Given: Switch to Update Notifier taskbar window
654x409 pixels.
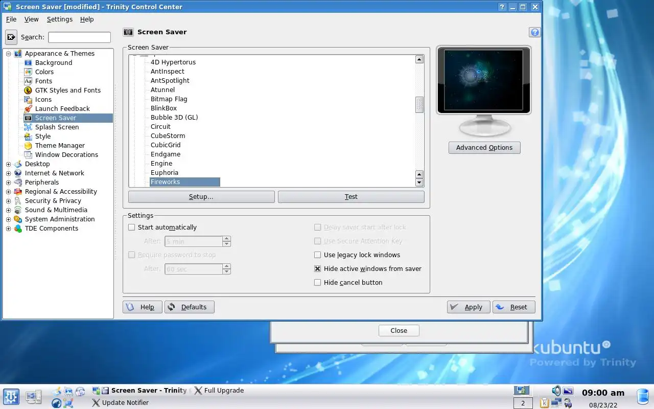Looking at the screenshot, I should coord(120,403).
